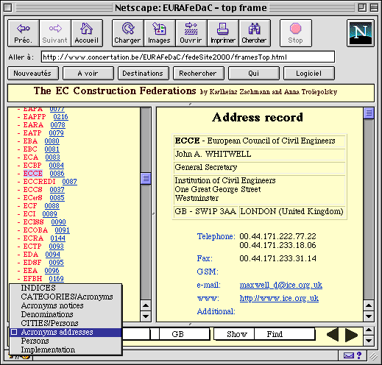Click the Logiciel button
382x365 pixels.
309,74
